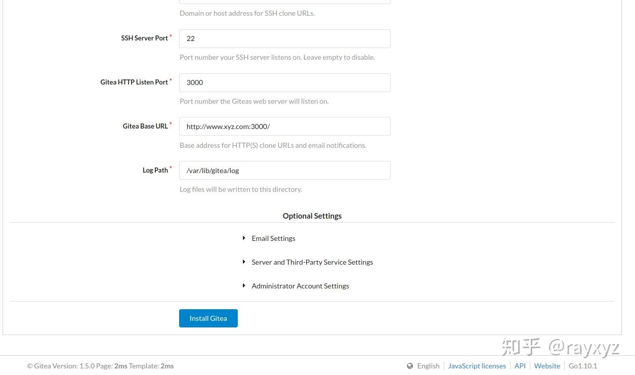Click the "Gitea HTTP Listen Port" label
635x375 pixels.
tap(134, 82)
